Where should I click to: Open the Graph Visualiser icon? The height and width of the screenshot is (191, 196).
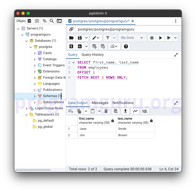click(x=135, y=111)
